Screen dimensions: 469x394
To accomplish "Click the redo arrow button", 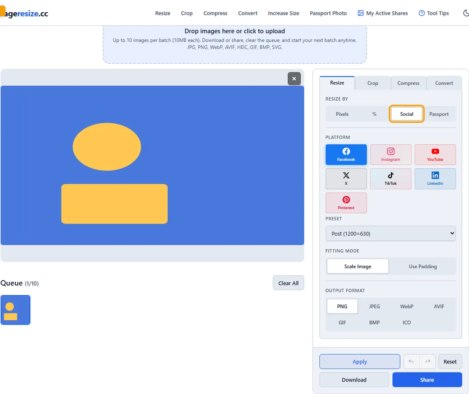I will tap(428, 362).
